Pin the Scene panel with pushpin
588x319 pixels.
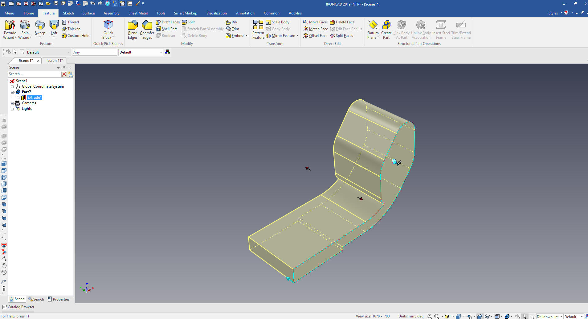tap(64, 68)
